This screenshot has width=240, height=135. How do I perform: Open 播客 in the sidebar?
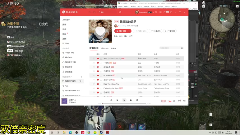(64, 25)
